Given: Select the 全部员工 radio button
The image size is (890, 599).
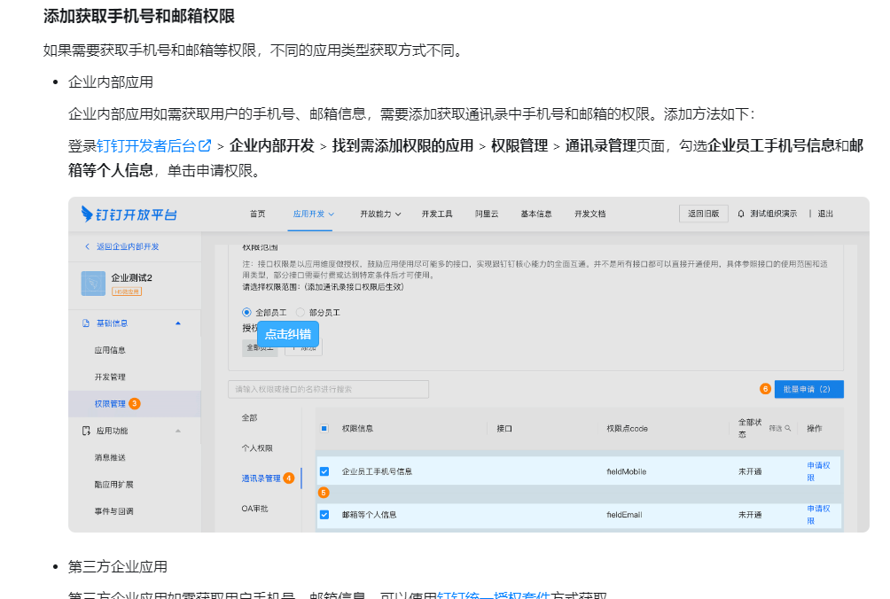Looking at the screenshot, I should click(246, 313).
